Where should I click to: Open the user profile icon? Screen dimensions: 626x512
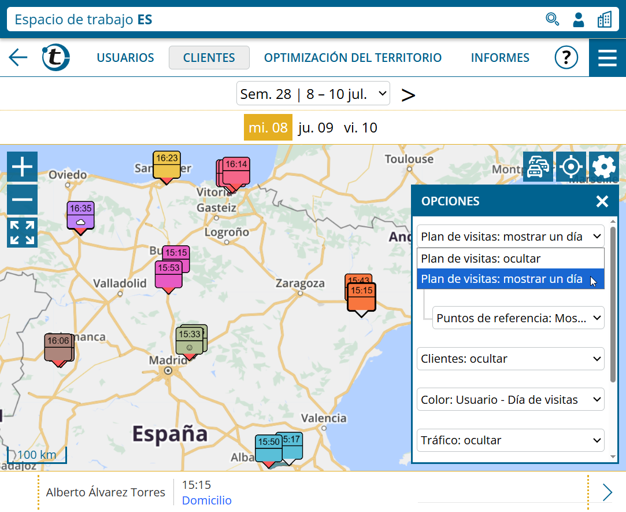pos(579,19)
